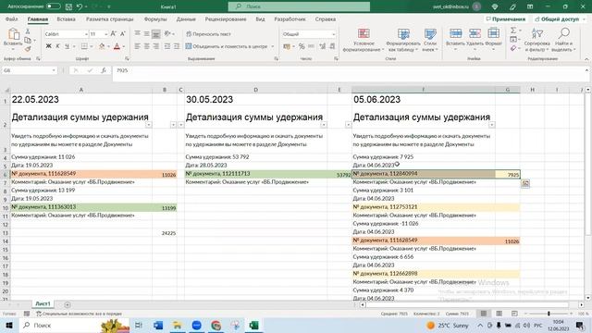This screenshot has width=592, height=333.
Task: Toggle the Автосохранение switch
Action: 54,6
